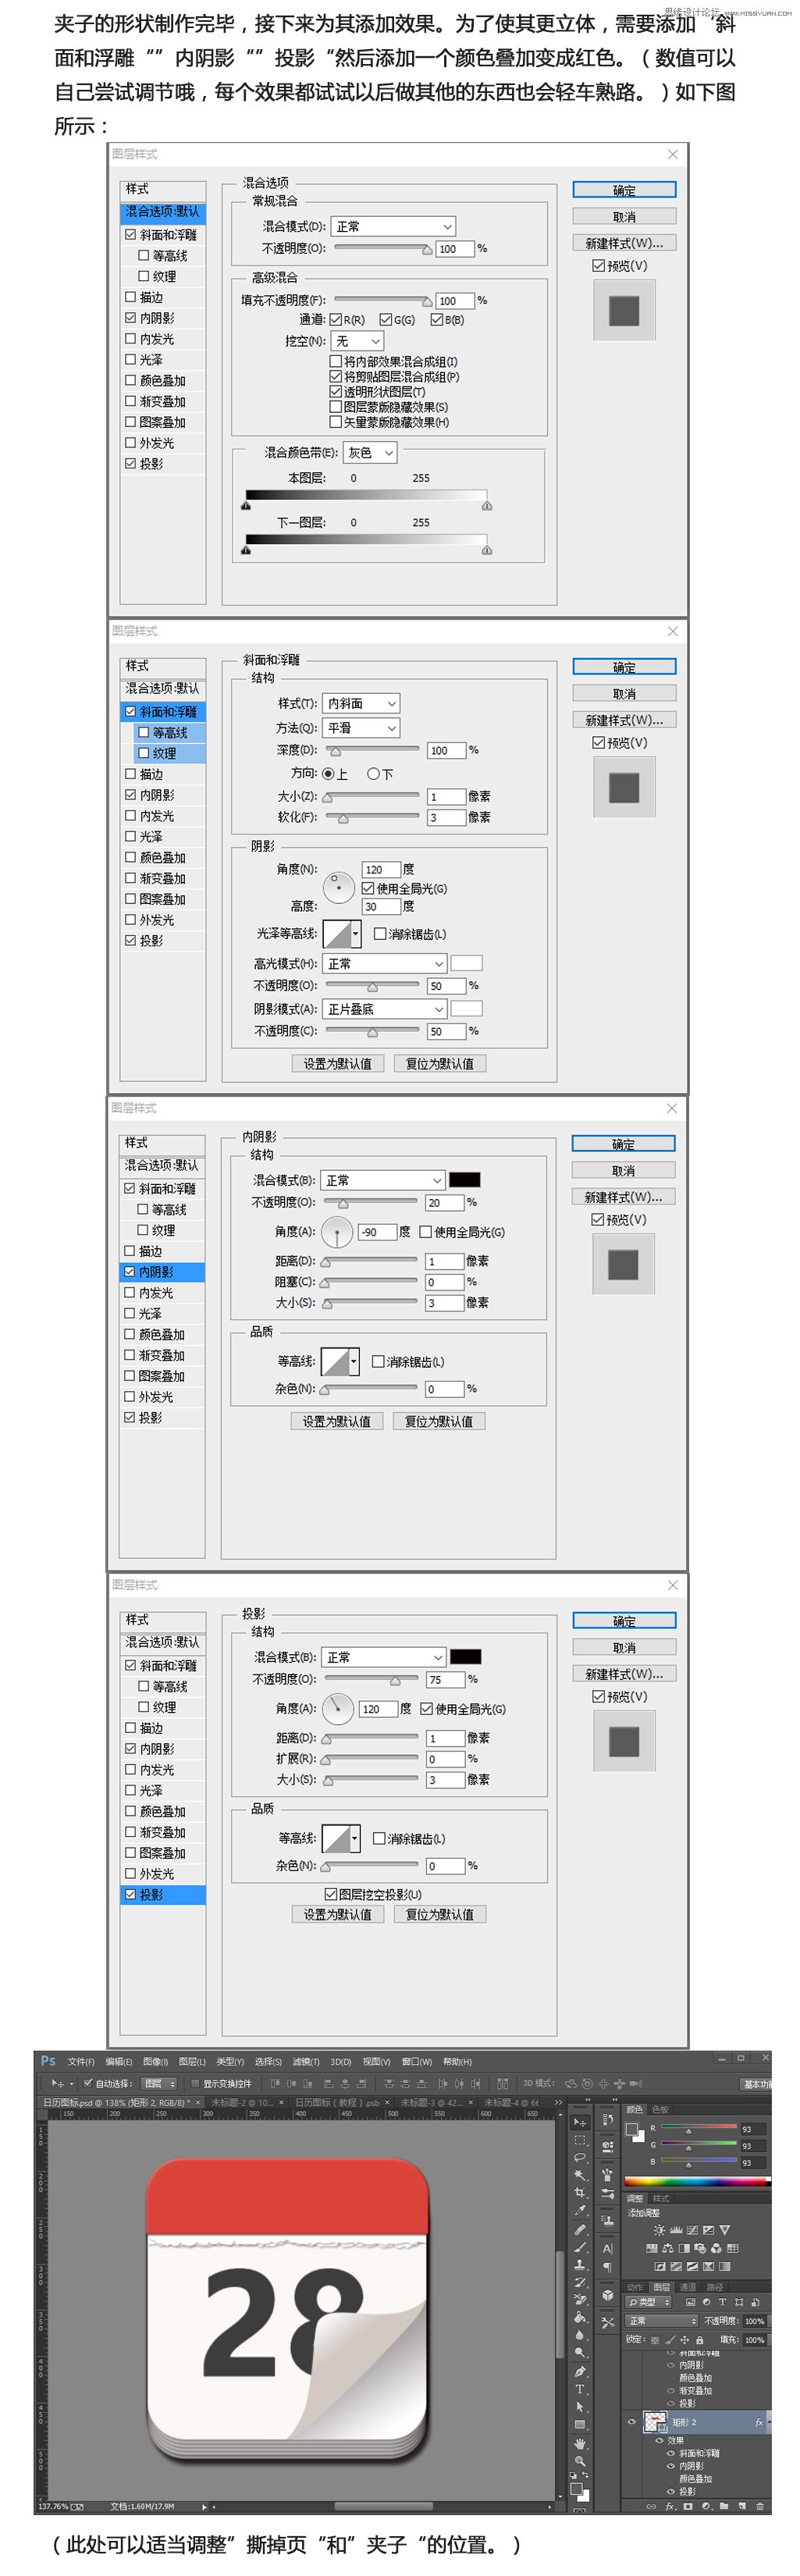The image size is (800, 2576).
Task: Select the Rectangular Marquee tool
Action: tap(580, 2141)
